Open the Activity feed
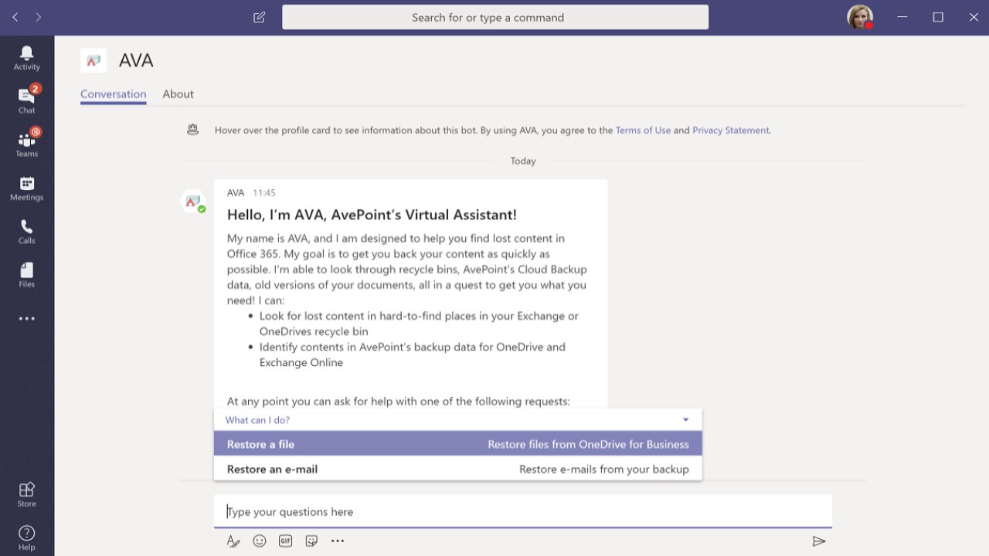Screen dimensions: 989x556 [x=27, y=58]
